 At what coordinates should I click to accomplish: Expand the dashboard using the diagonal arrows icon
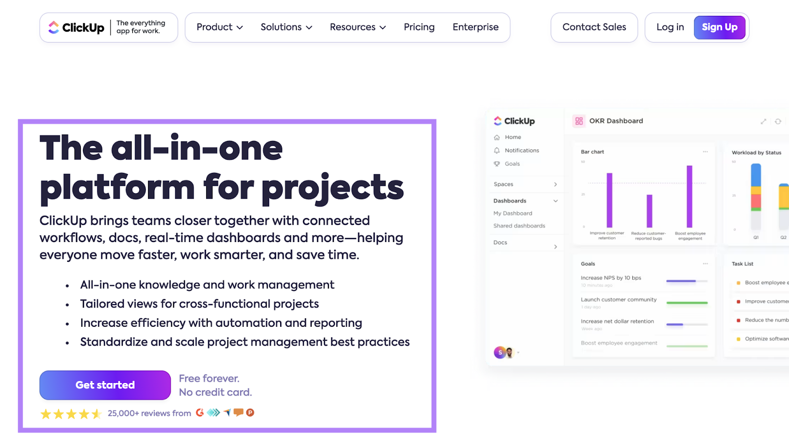(x=763, y=121)
